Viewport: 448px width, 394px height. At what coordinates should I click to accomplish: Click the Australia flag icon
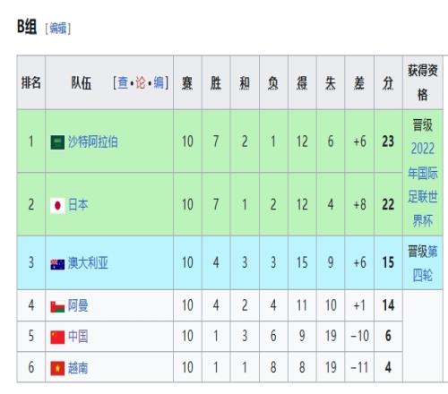tap(57, 264)
